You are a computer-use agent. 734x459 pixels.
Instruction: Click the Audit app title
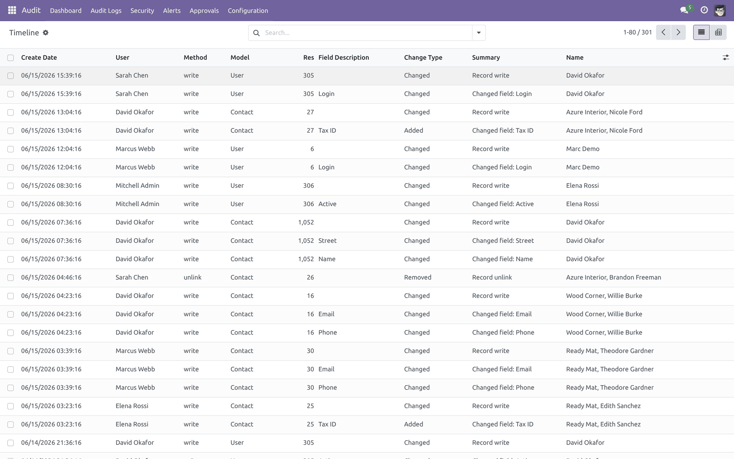(x=31, y=10)
